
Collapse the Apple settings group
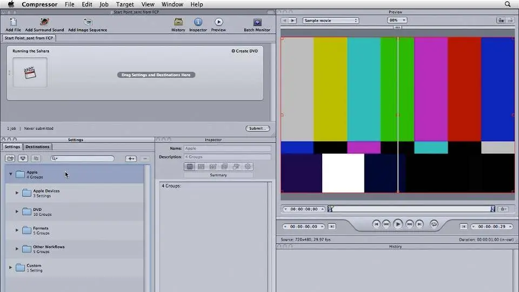click(11, 174)
